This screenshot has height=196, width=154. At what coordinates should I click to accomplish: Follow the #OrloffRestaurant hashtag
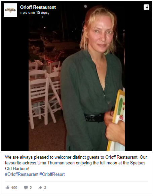pyautogui.click(x=22, y=174)
